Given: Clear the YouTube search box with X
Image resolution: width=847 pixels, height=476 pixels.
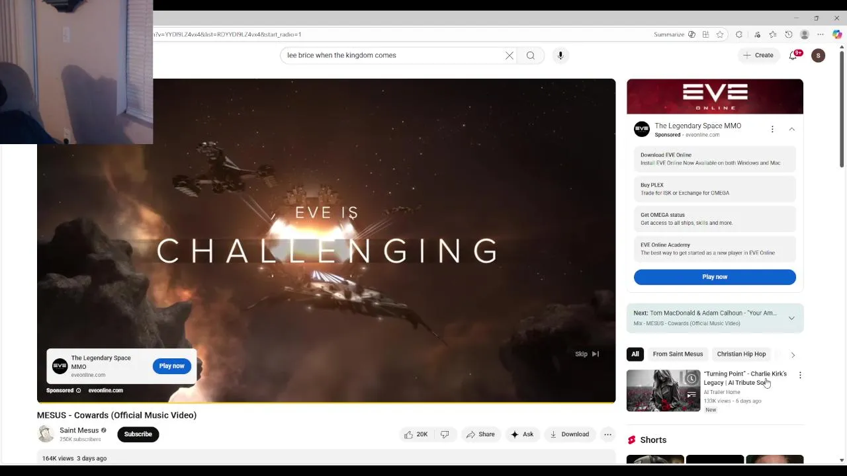Looking at the screenshot, I should pos(510,56).
